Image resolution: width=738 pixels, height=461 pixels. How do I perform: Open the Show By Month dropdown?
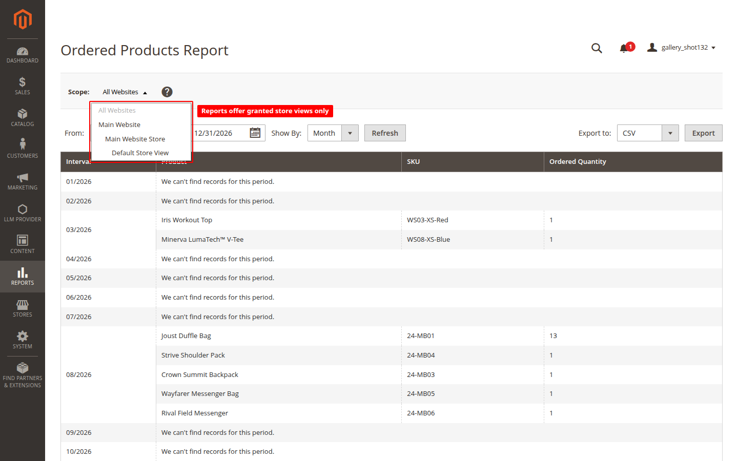coord(333,133)
